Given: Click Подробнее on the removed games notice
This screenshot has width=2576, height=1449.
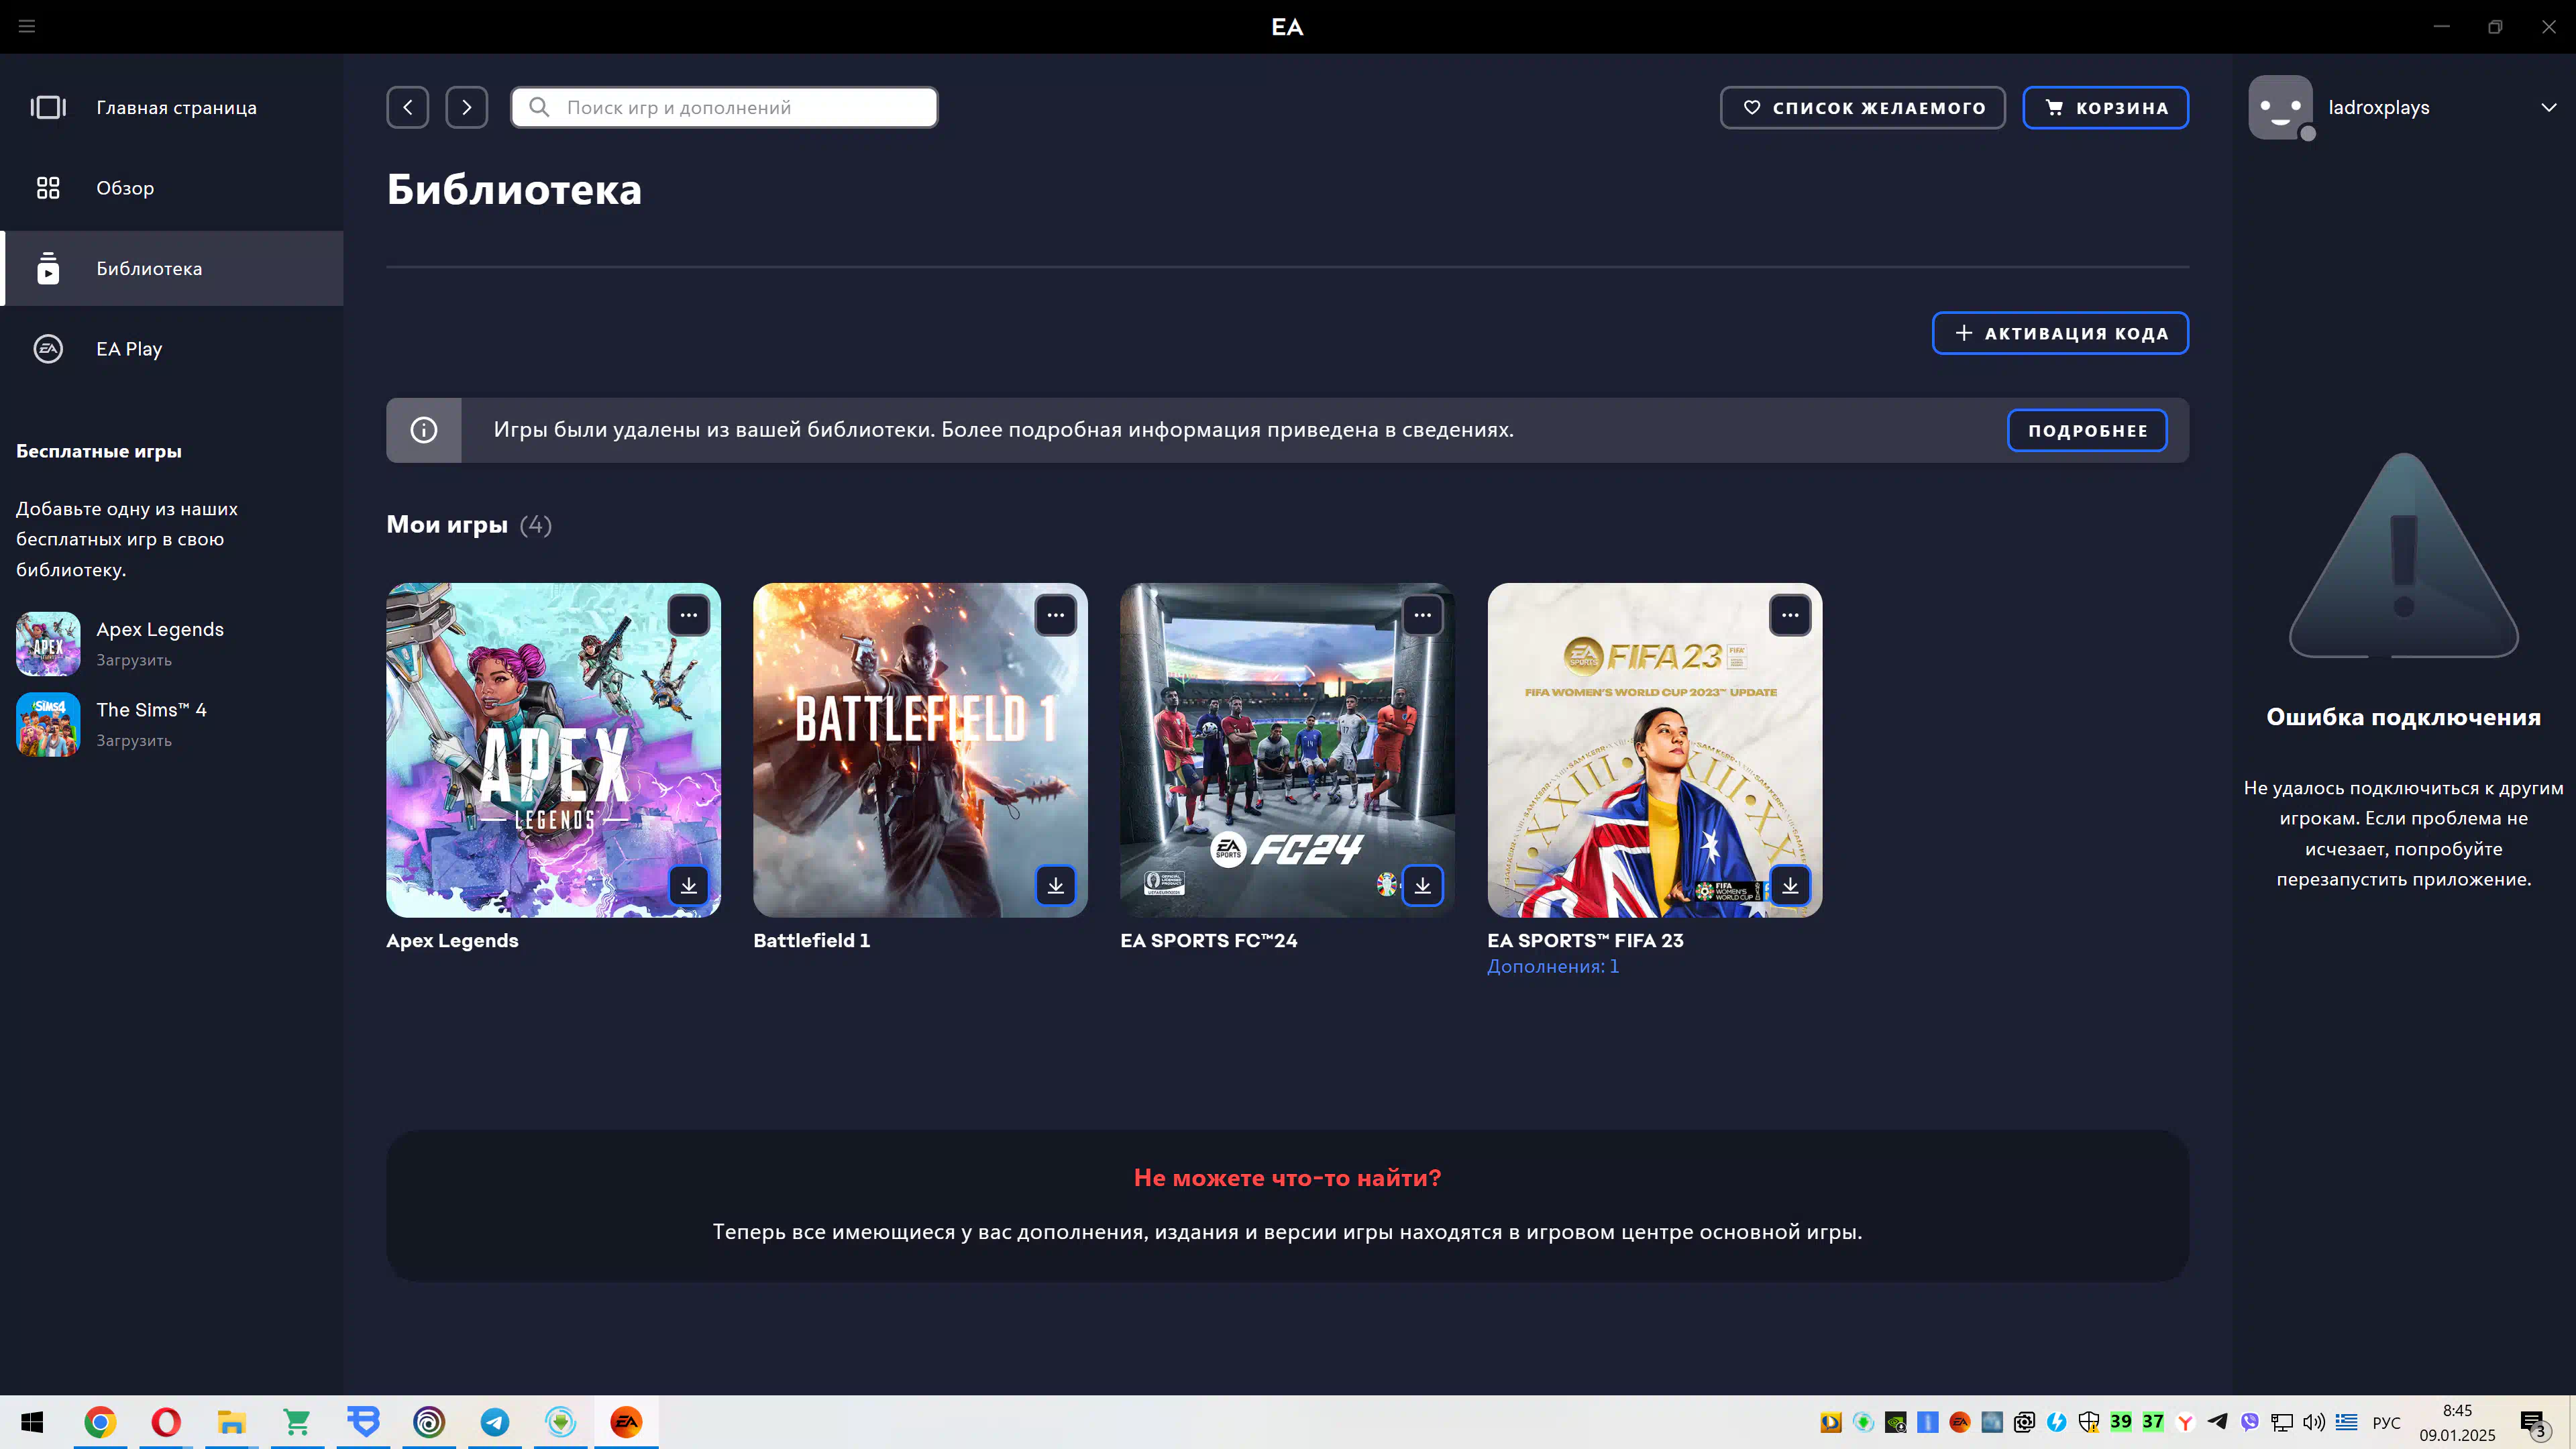Looking at the screenshot, I should coord(2087,430).
